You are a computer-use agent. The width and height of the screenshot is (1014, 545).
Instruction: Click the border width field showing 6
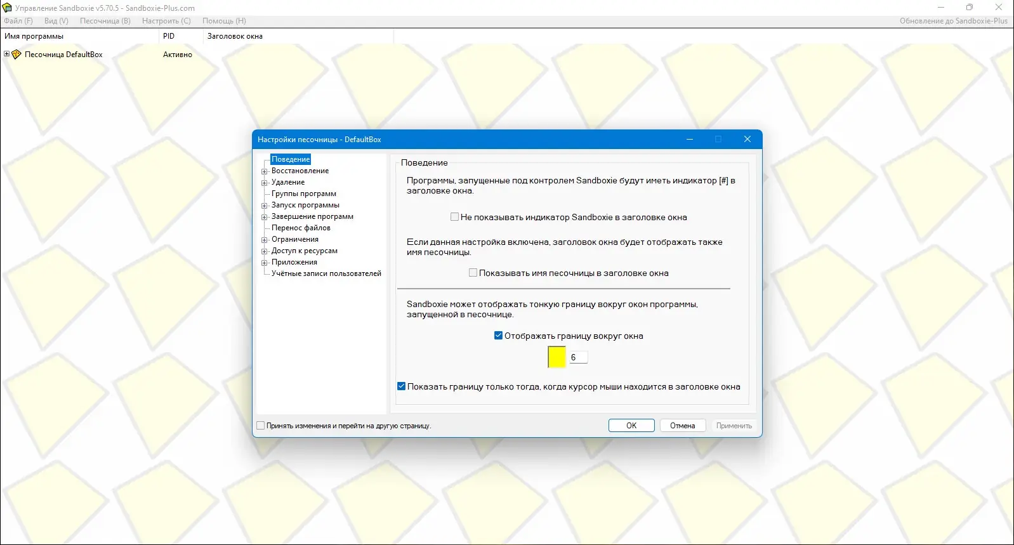click(x=577, y=357)
